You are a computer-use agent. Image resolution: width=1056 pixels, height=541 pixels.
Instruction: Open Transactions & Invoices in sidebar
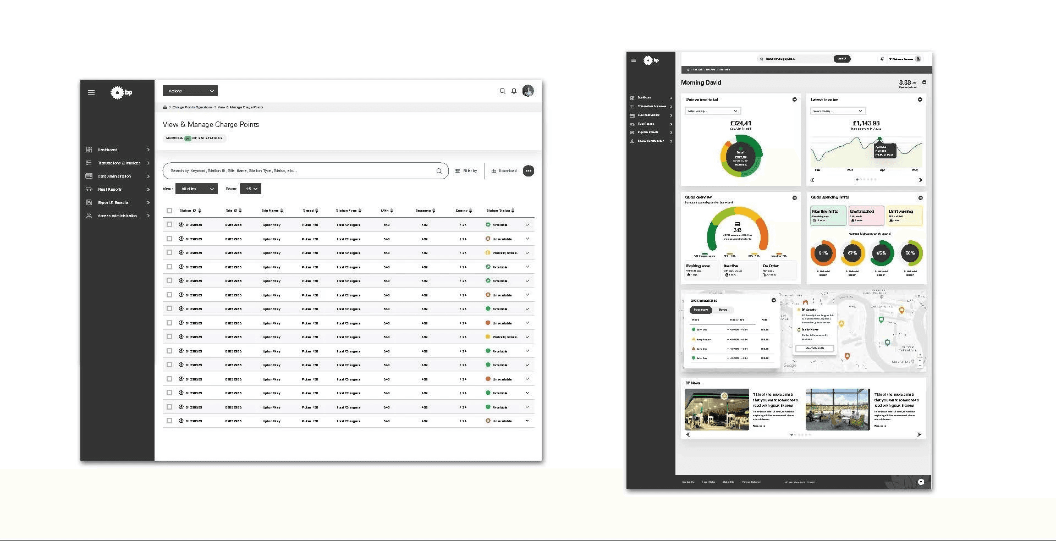click(x=118, y=163)
